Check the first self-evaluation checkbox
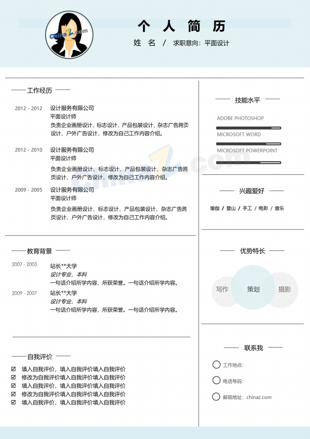 (13, 369)
